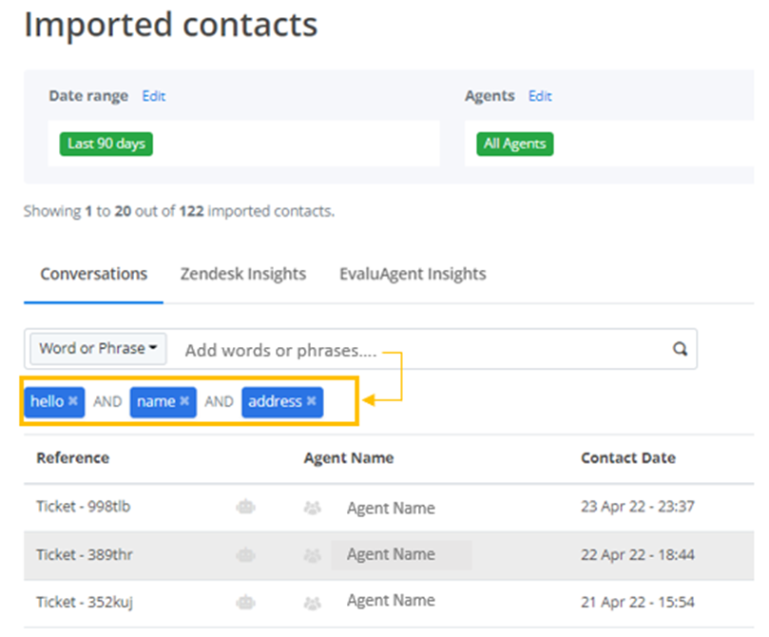Edit the Agents filter
Screen dimensions: 769x637
coord(540,96)
